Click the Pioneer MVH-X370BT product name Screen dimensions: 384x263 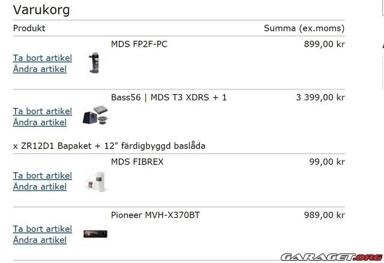pos(155,215)
